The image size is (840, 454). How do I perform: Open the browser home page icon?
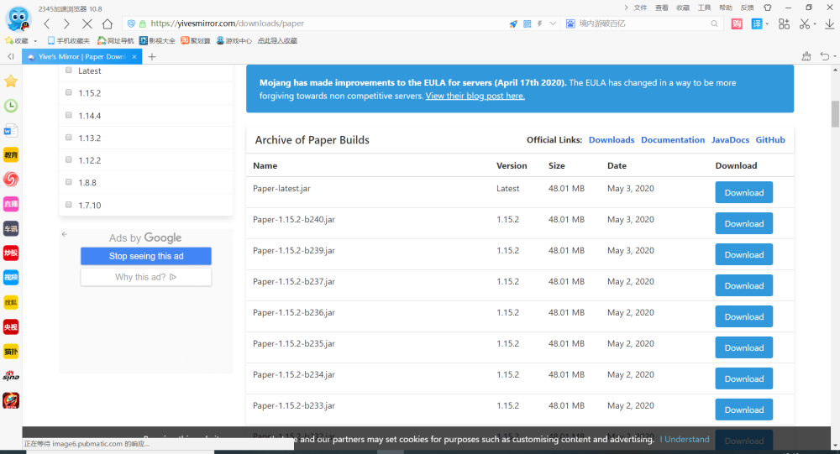pyautogui.click(x=108, y=23)
